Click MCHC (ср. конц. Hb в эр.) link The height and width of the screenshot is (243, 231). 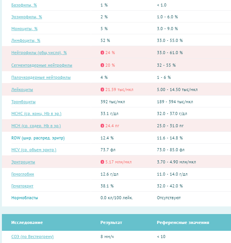point(36,114)
